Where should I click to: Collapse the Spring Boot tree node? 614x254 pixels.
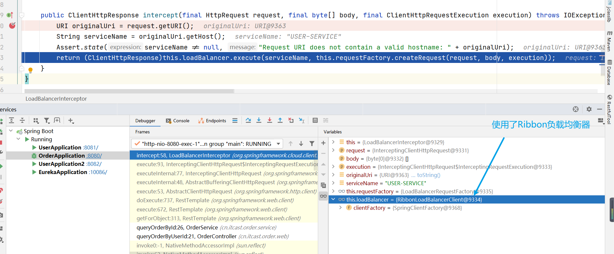coord(11,131)
